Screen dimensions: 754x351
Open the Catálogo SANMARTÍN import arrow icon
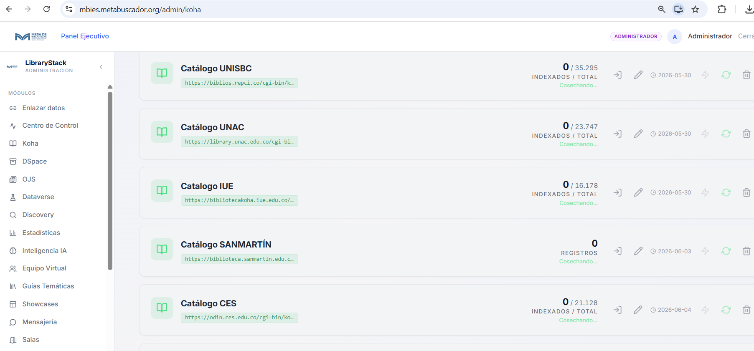tap(617, 251)
